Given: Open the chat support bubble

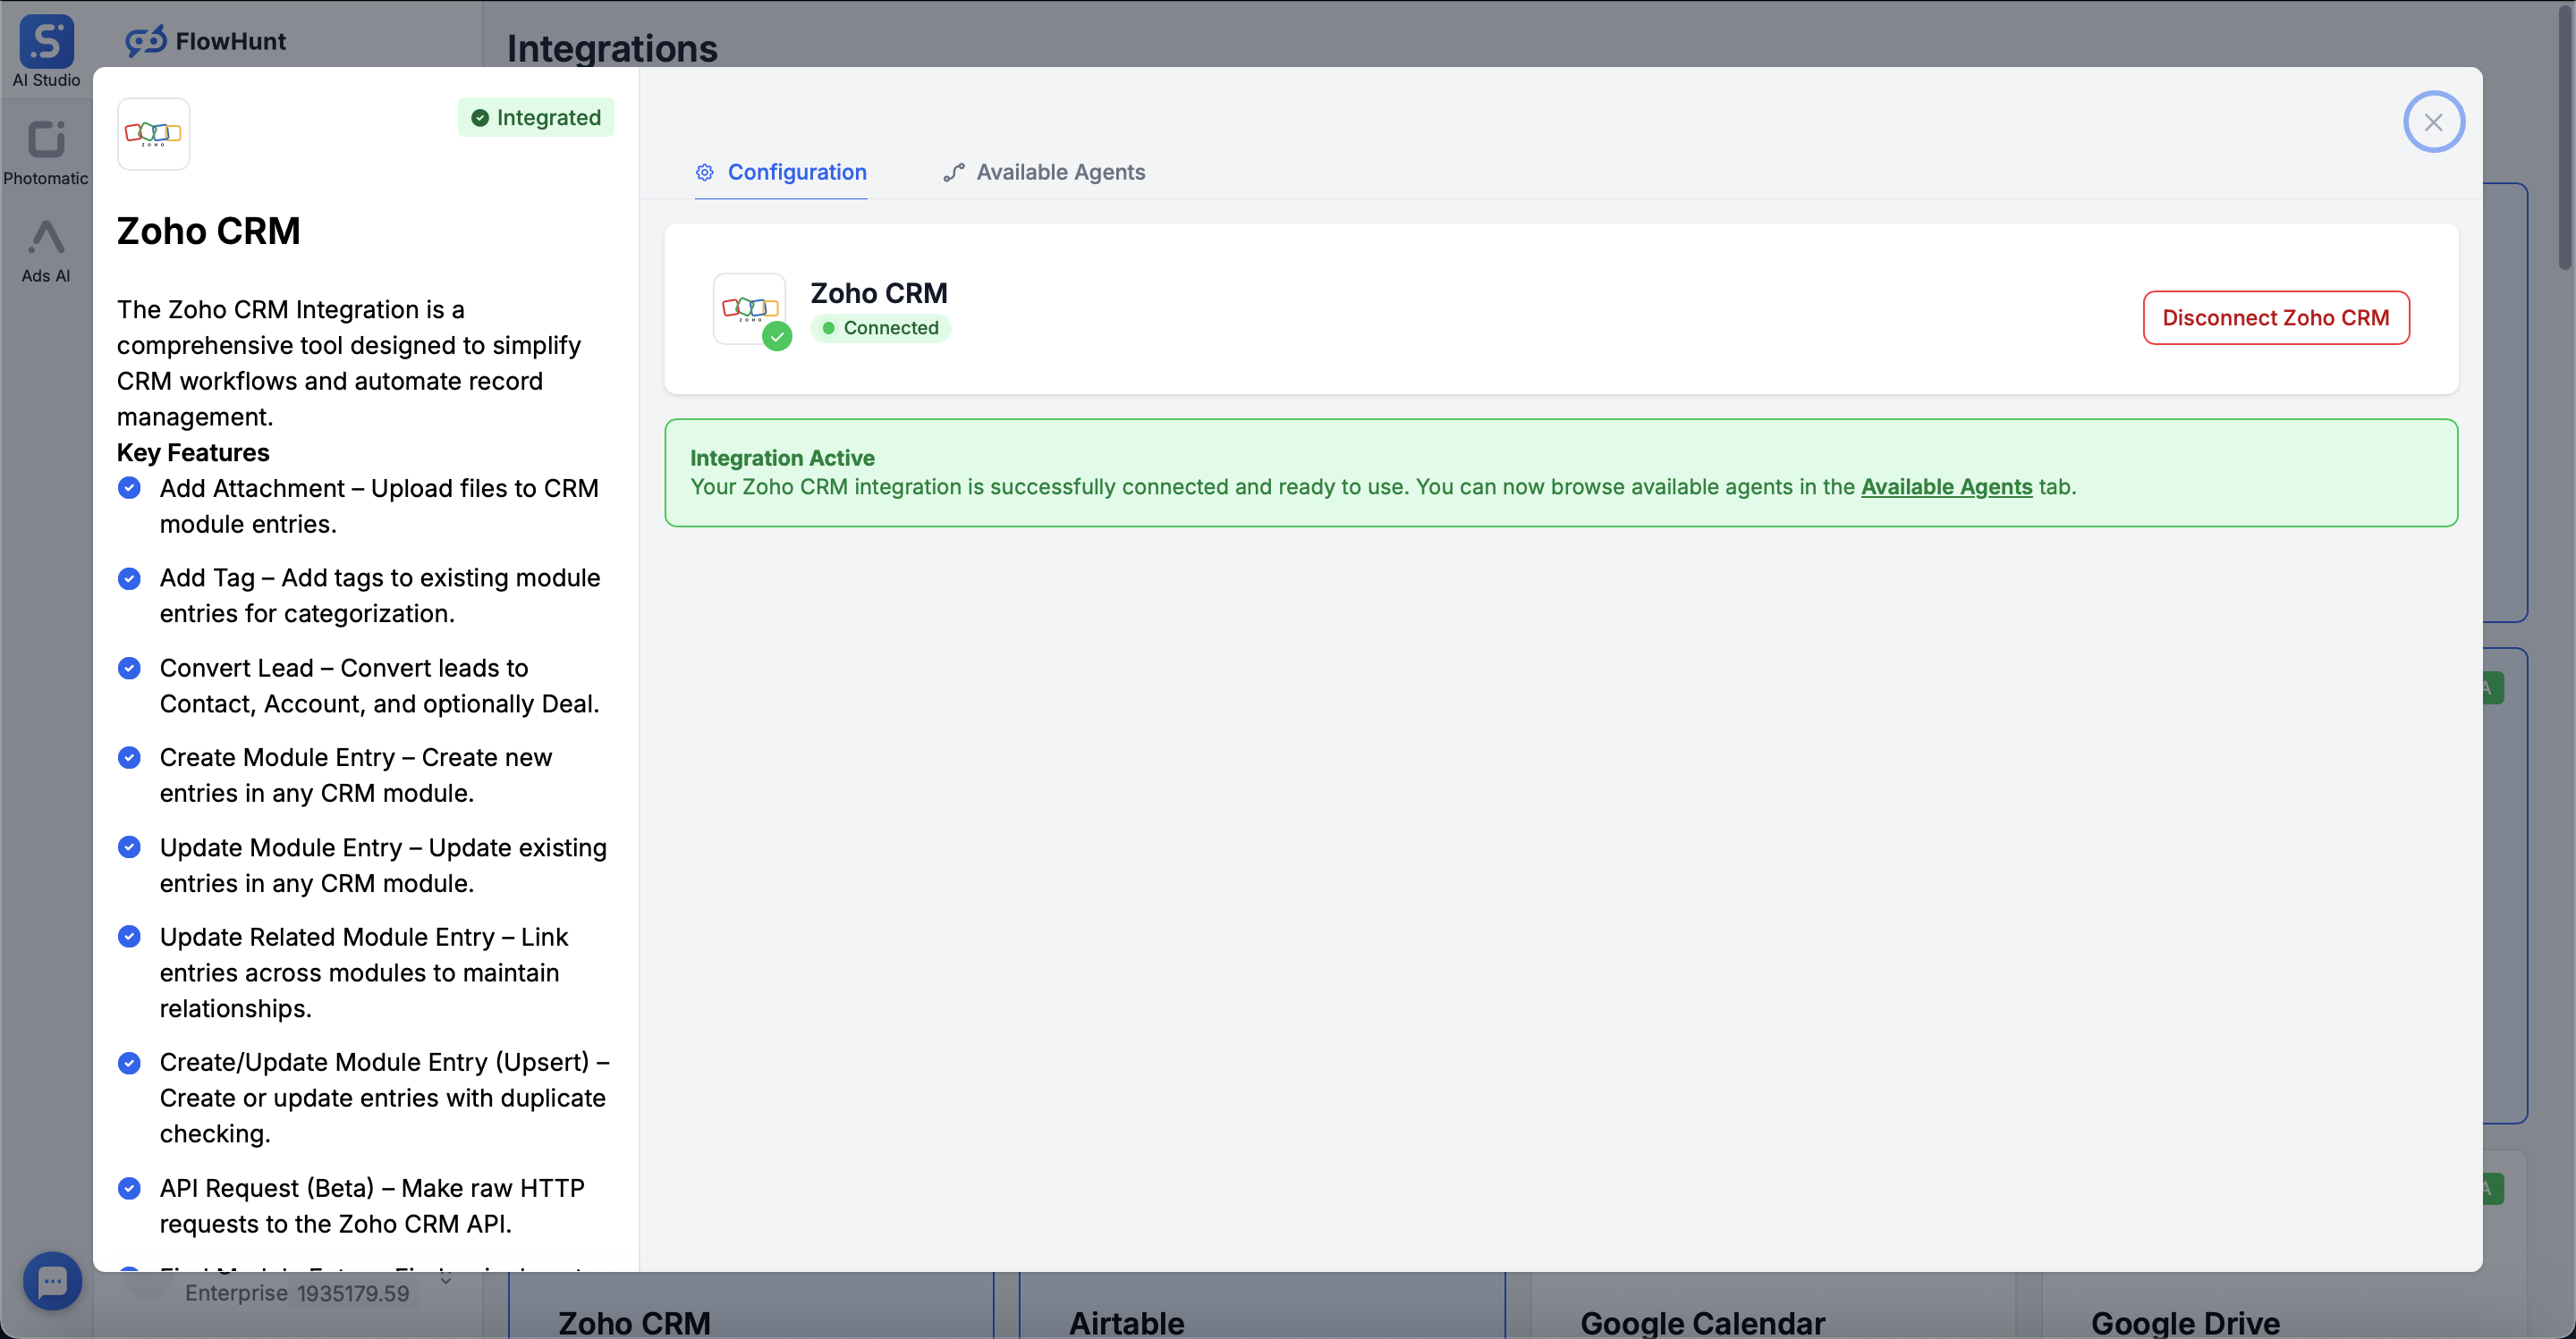Looking at the screenshot, I should [53, 1282].
